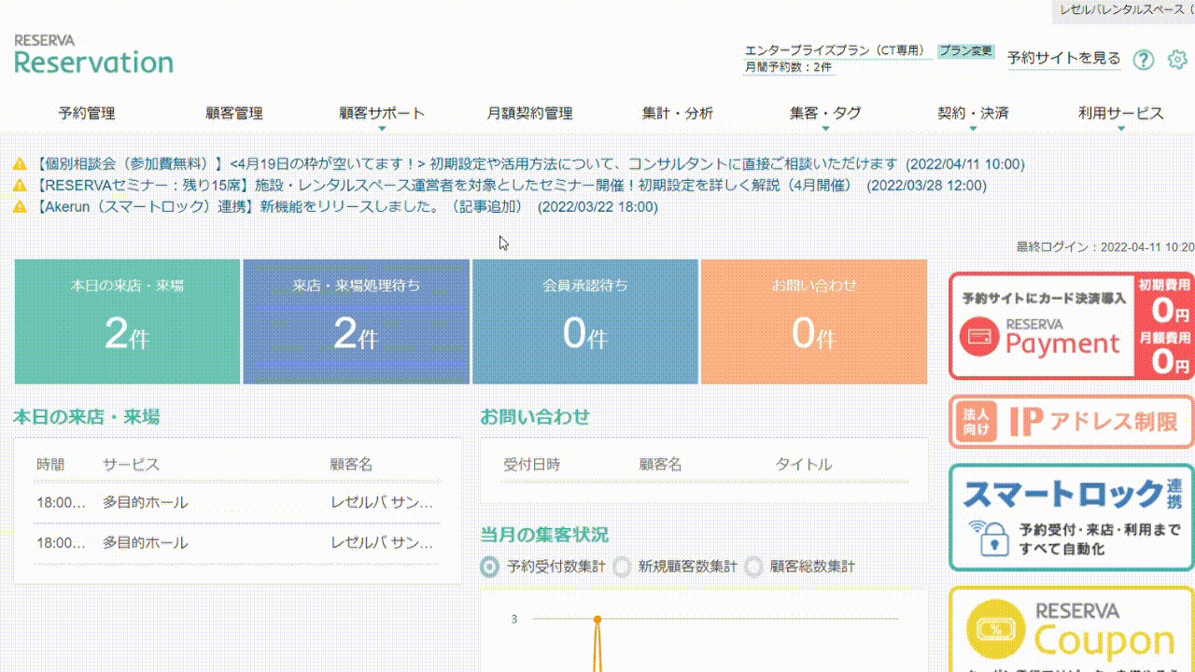
Task: Open 本日の来店・来場 2件 tile
Action: (x=127, y=321)
